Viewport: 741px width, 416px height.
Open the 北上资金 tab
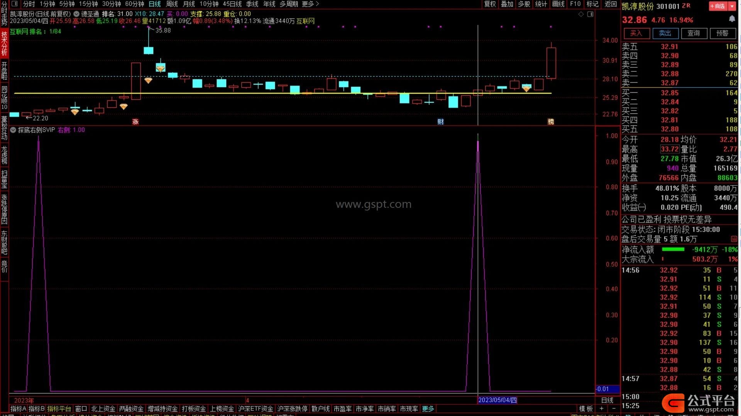tap(103, 409)
